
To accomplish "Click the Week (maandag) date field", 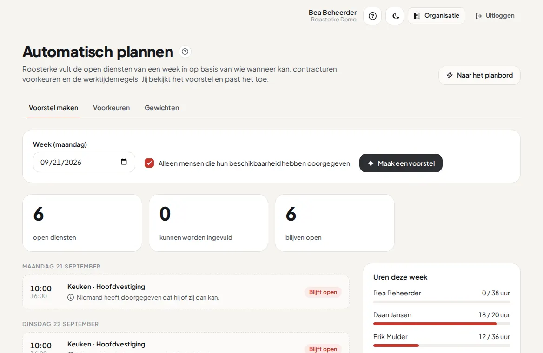I will click(x=84, y=162).
